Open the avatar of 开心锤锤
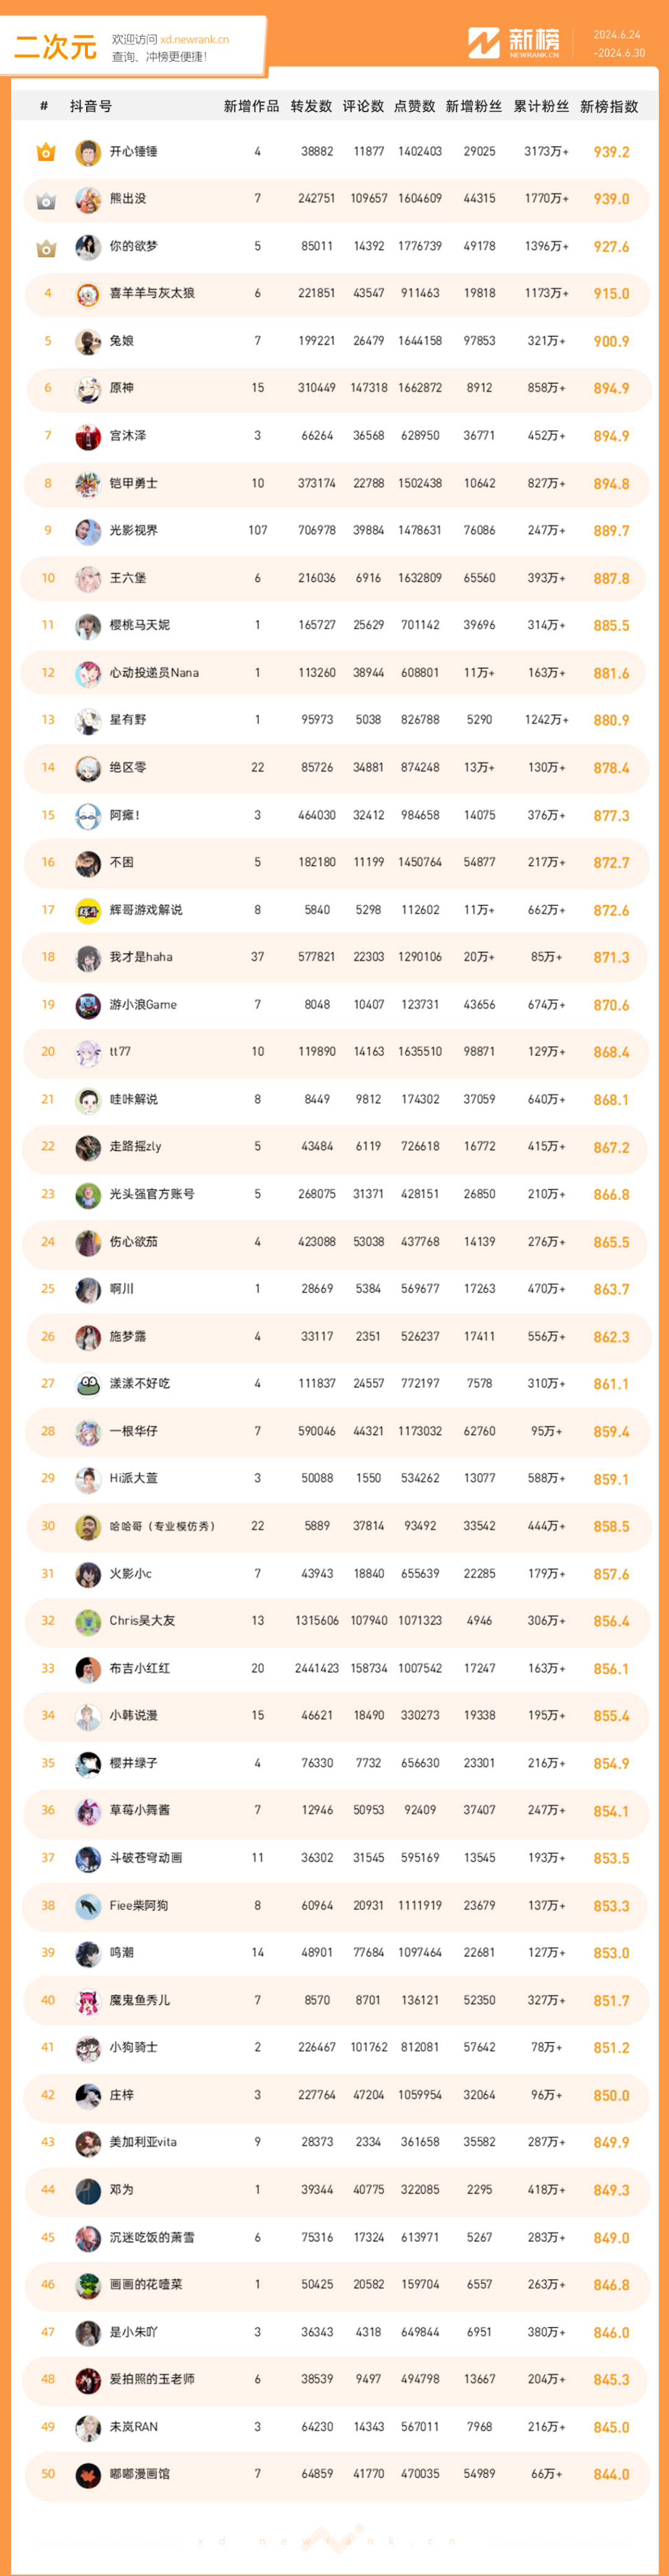 (x=88, y=152)
